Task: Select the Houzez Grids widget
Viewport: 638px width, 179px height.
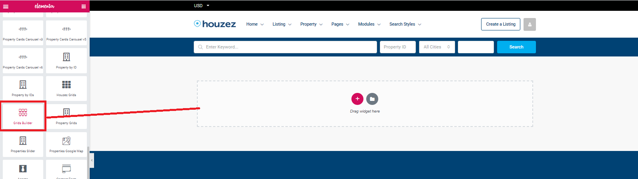Action: pos(66,88)
